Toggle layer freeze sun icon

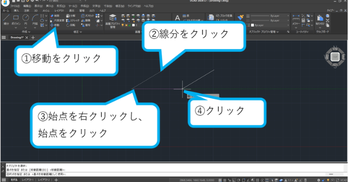[x=126, y=25]
